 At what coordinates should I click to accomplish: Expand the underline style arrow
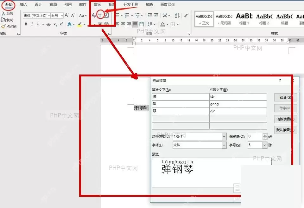pos(43,24)
